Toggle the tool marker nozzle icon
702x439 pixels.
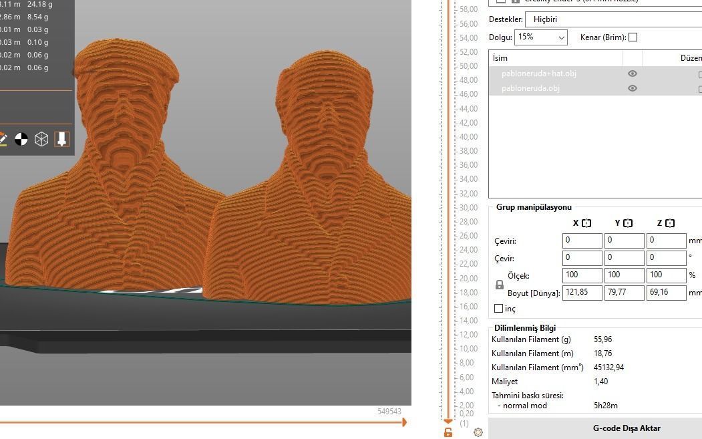pos(61,139)
